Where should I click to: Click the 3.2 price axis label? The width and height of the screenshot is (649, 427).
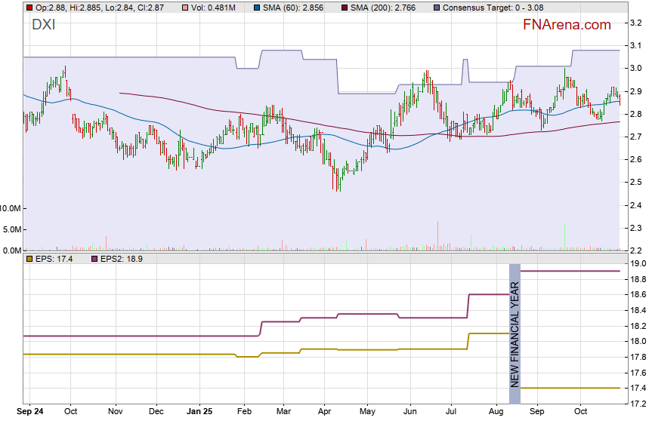pos(636,23)
